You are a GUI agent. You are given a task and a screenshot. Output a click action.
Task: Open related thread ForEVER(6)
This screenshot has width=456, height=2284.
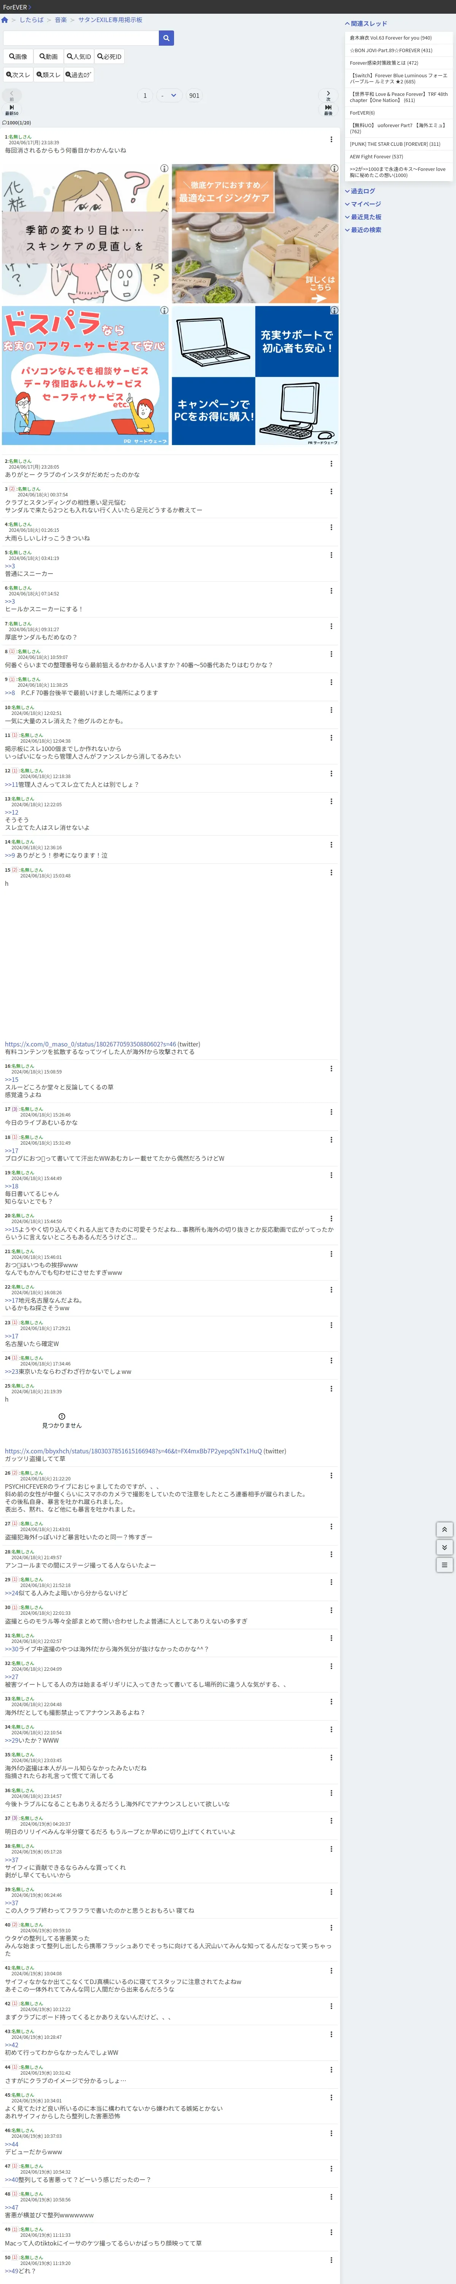(399, 113)
